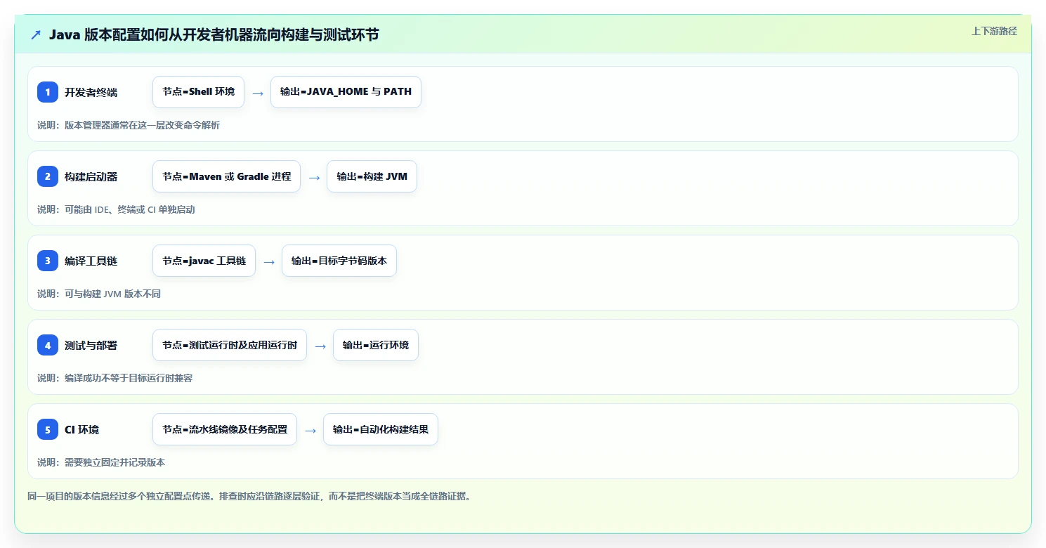Select the 开发者终端 step title
Image resolution: width=1046 pixels, height=548 pixels.
point(91,92)
